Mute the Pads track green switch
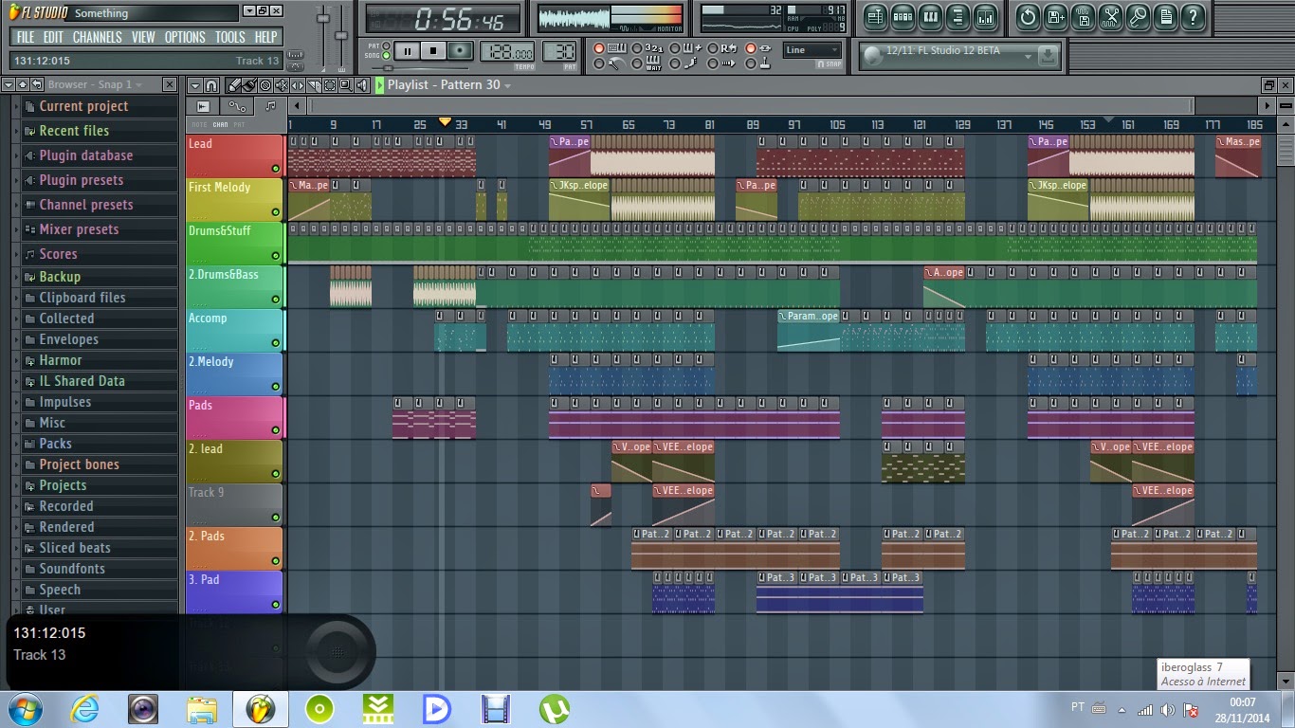 [276, 430]
